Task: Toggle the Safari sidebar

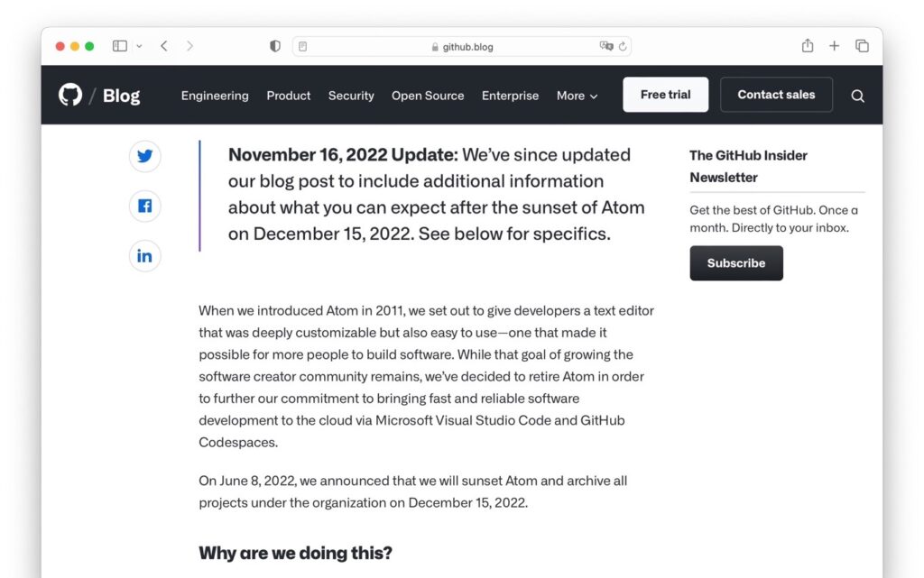Action: click(119, 45)
